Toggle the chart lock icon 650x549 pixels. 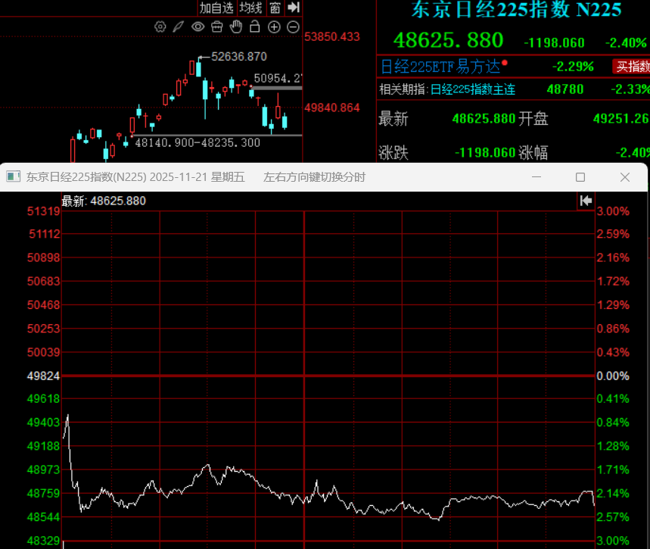coord(255,27)
